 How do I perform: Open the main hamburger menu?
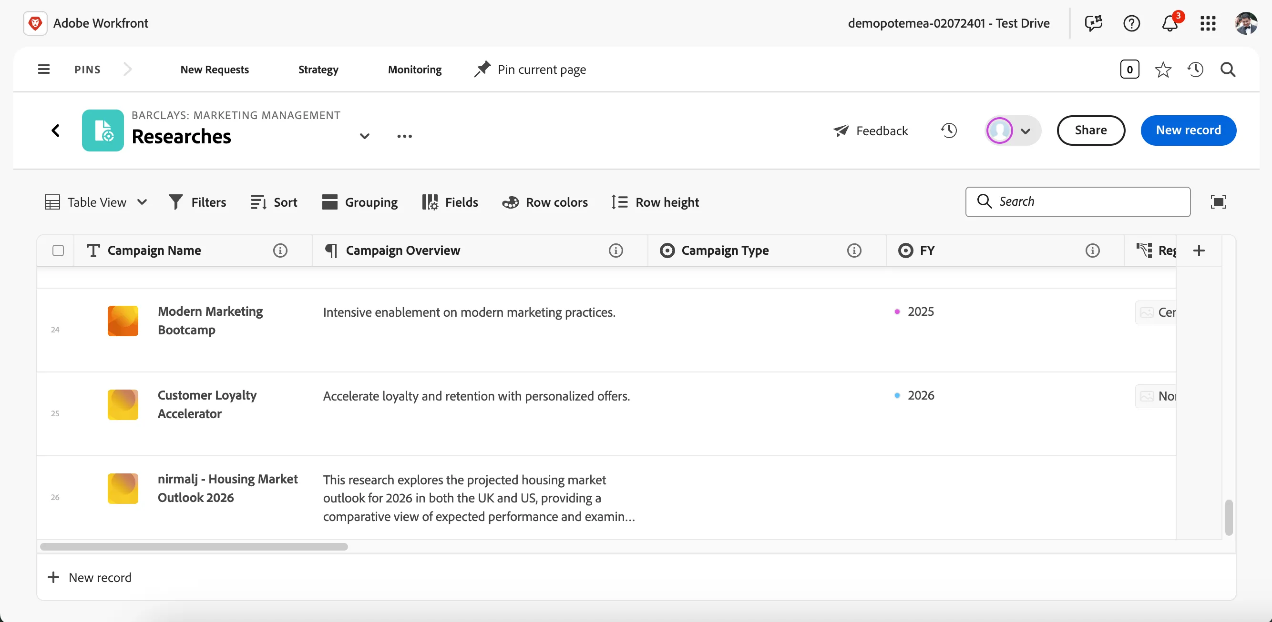[x=44, y=69]
